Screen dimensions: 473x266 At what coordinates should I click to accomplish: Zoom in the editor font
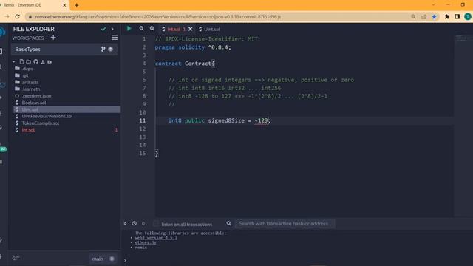coord(152,29)
